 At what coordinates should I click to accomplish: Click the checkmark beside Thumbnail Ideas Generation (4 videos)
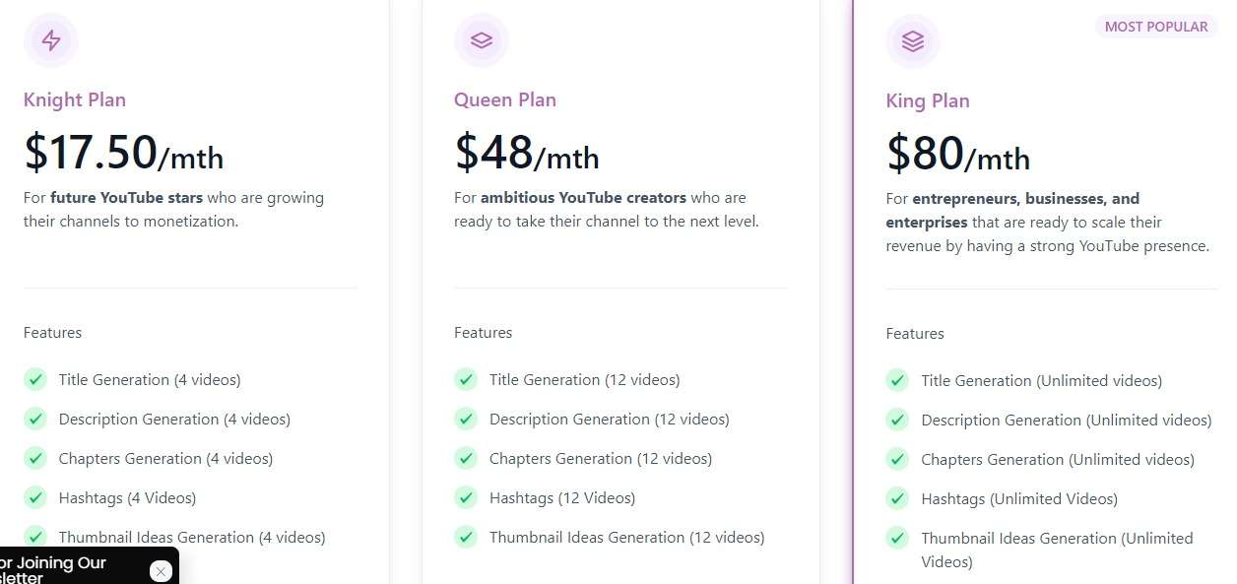[x=35, y=537]
